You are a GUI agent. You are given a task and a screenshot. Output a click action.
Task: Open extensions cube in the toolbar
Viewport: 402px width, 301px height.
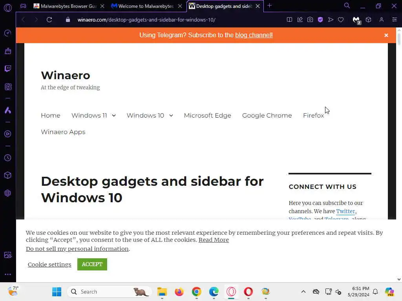(x=368, y=20)
